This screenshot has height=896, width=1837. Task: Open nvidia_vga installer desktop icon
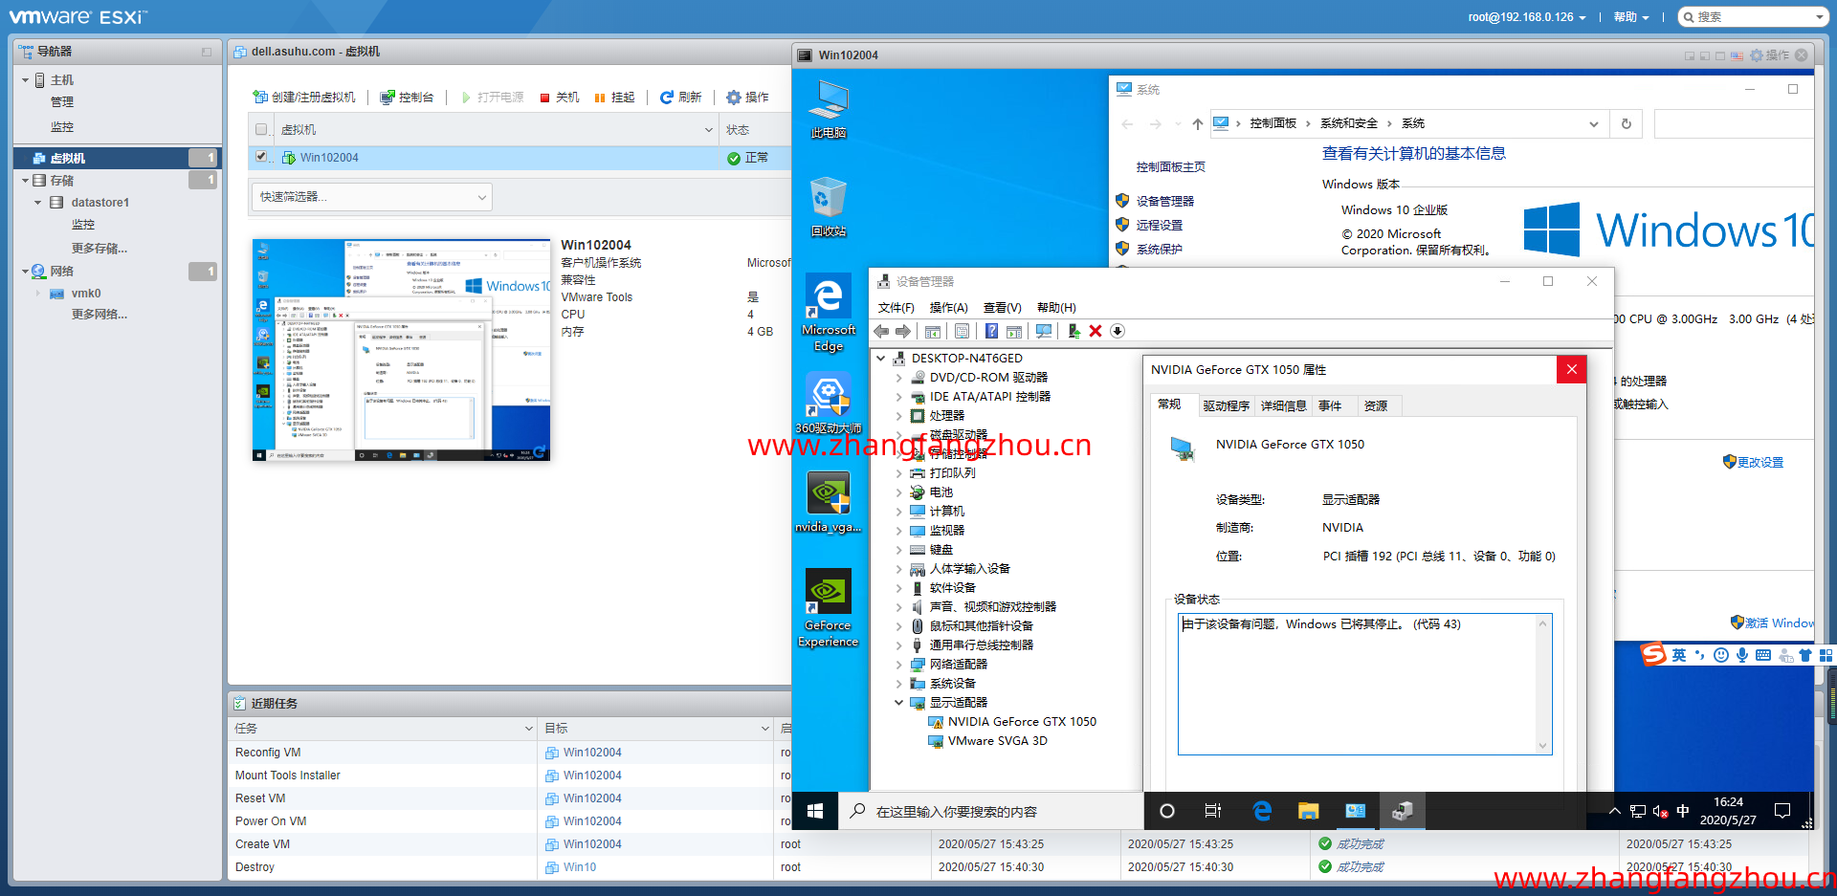pyautogui.click(x=829, y=503)
